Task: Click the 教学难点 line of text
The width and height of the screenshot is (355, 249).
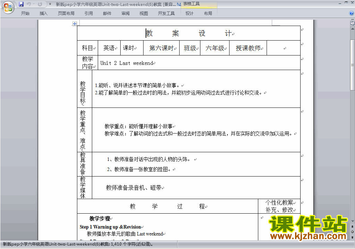Action: 199,134
